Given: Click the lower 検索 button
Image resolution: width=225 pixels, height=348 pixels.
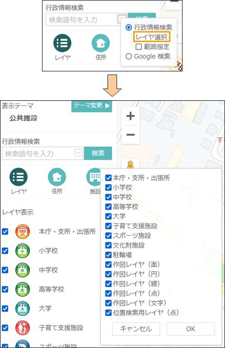Looking at the screenshot, I should coord(98,153).
